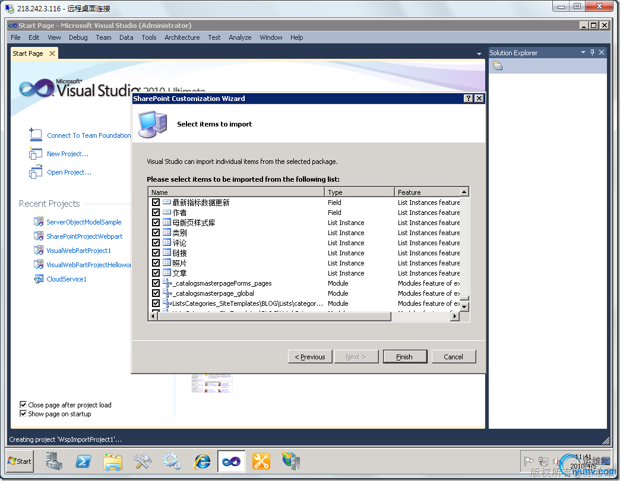Click the list scroll down arrow

pyautogui.click(x=464, y=306)
